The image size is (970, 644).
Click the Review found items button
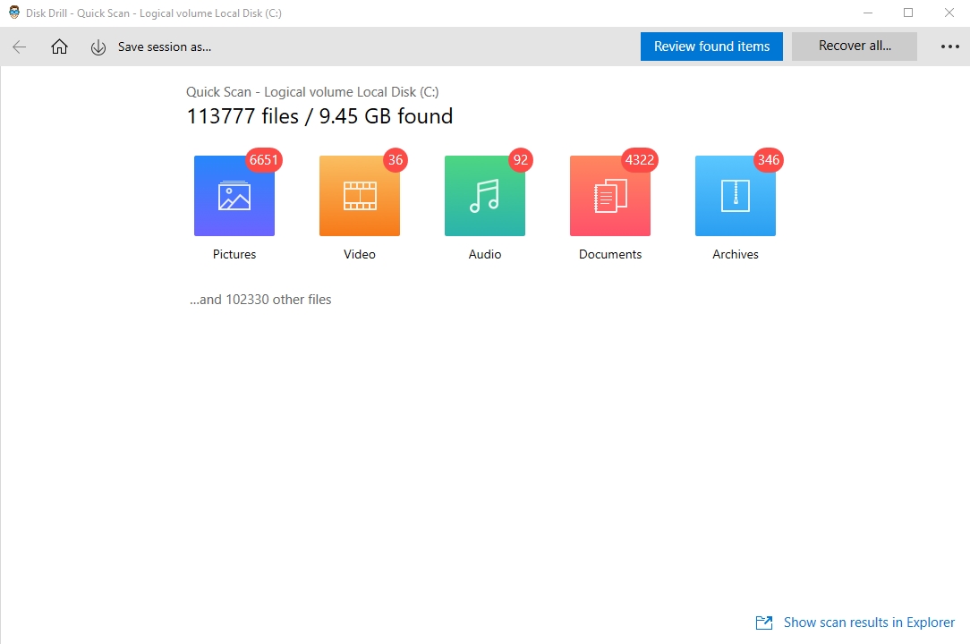click(x=711, y=47)
